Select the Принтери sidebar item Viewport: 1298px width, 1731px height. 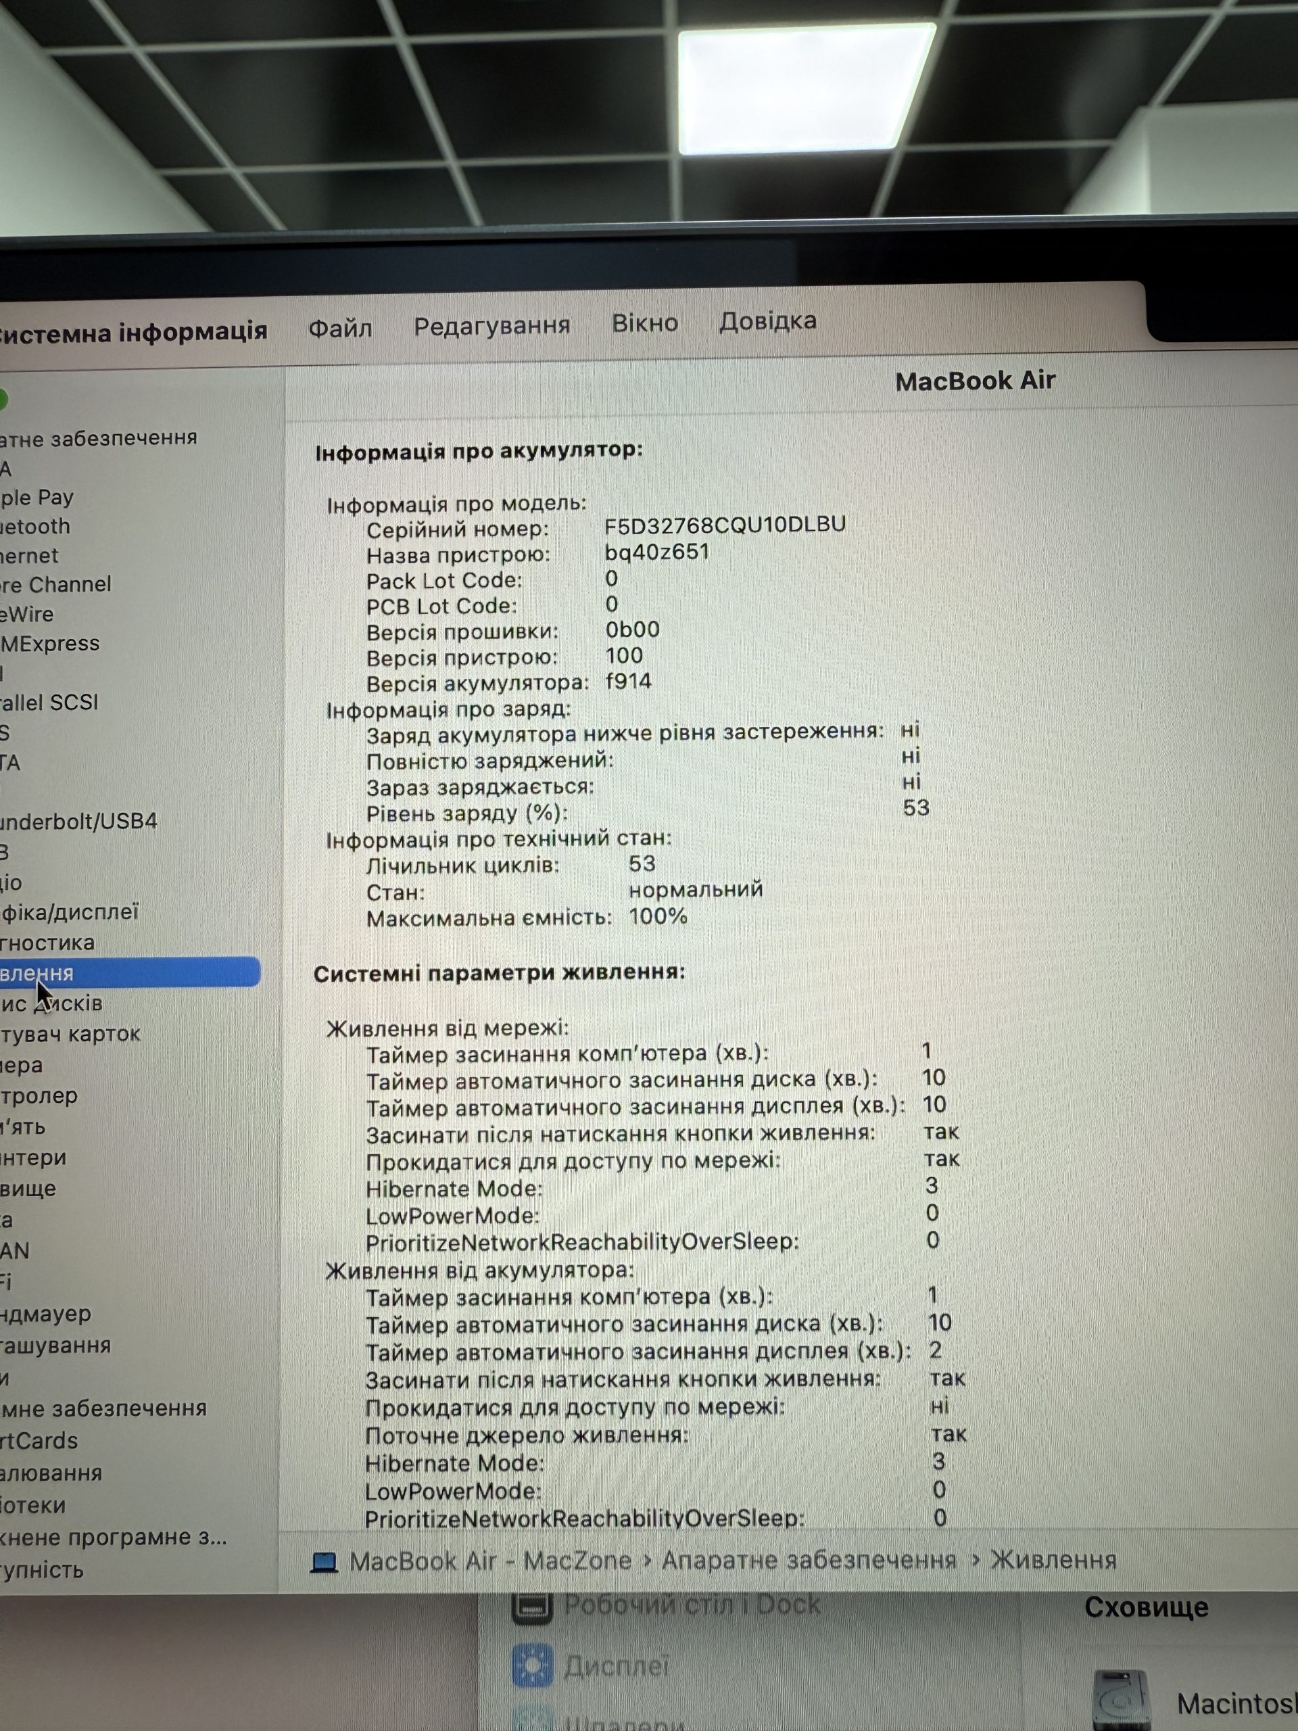34,1158
